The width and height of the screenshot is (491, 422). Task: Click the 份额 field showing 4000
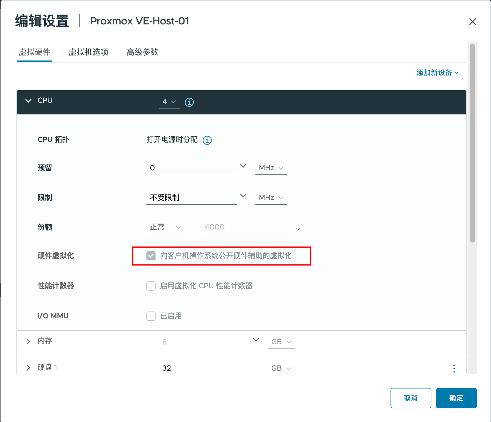[246, 227]
